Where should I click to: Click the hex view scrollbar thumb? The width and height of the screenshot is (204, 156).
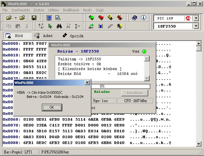click(x=198, y=49)
